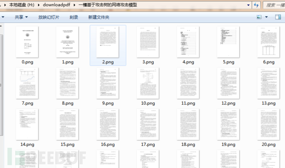Screen dimensions: 285x168
Task: Select the 20.png file thumbnail
Action: click(x=268, y=124)
